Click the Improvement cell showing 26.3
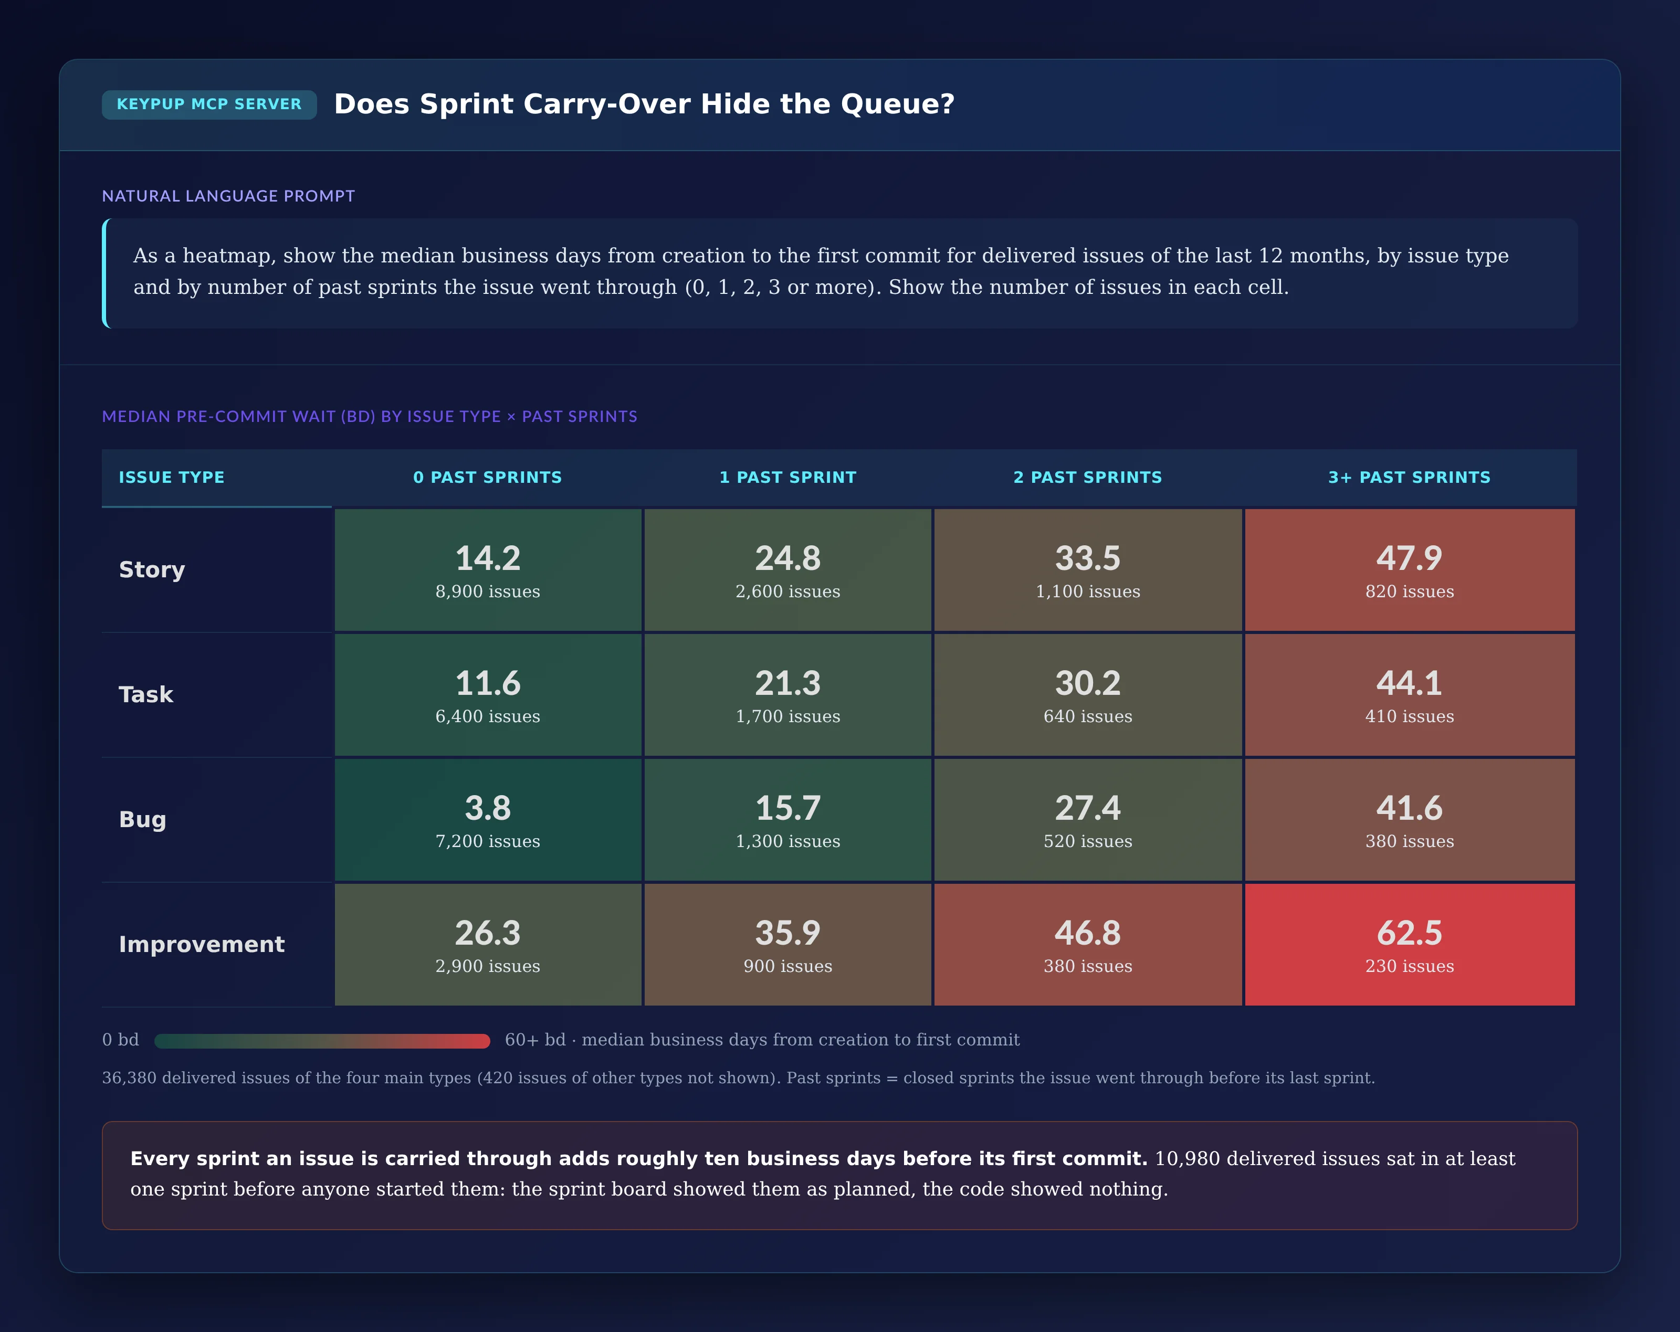This screenshot has width=1680, height=1332. (x=488, y=944)
